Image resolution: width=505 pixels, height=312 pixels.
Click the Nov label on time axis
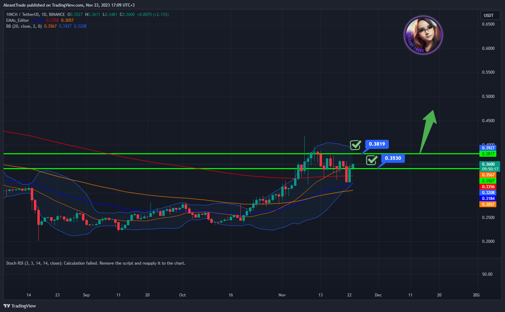click(x=282, y=295)
